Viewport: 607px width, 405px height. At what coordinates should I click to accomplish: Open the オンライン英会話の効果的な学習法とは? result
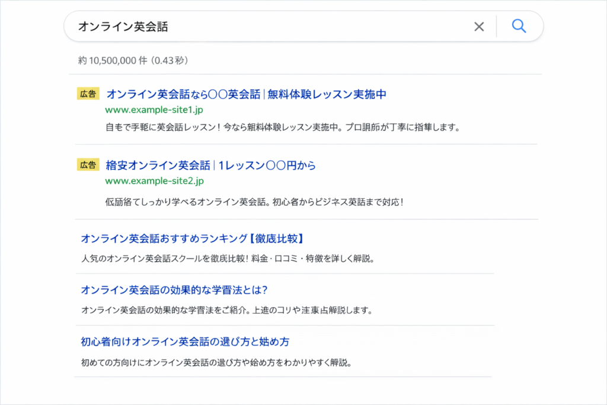(174, 291)
